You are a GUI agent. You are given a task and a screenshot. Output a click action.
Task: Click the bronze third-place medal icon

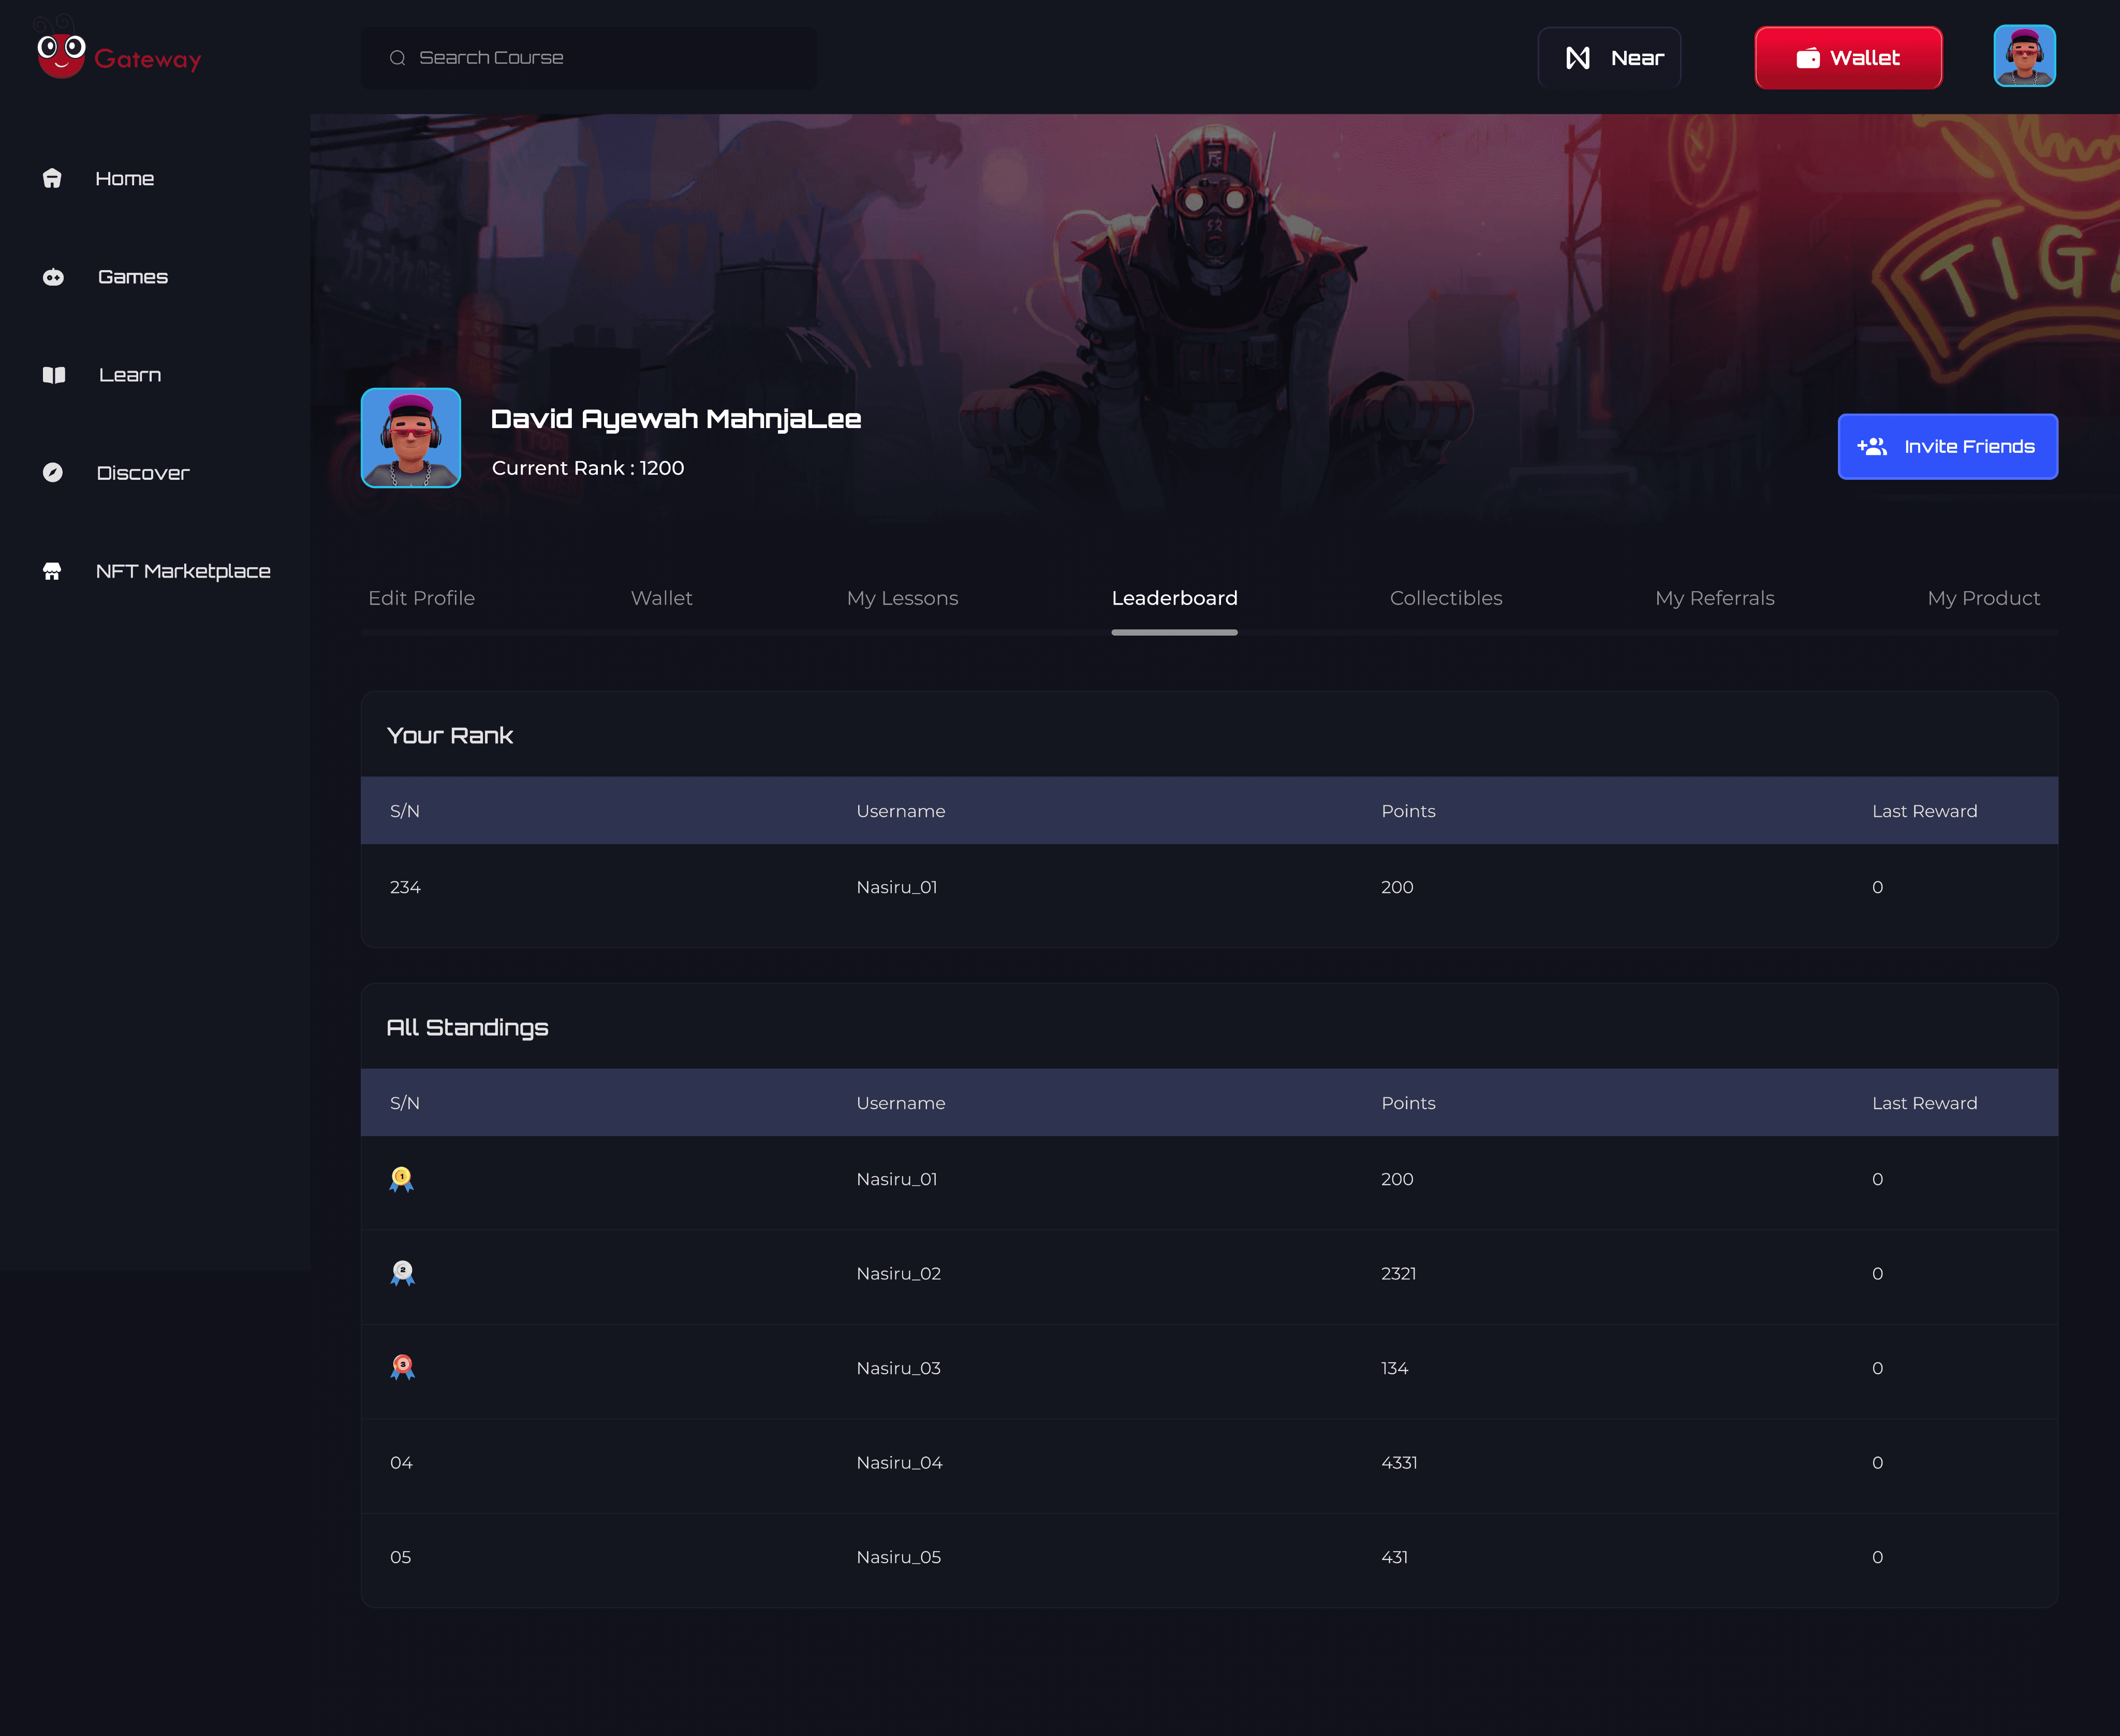(402, 1367)
